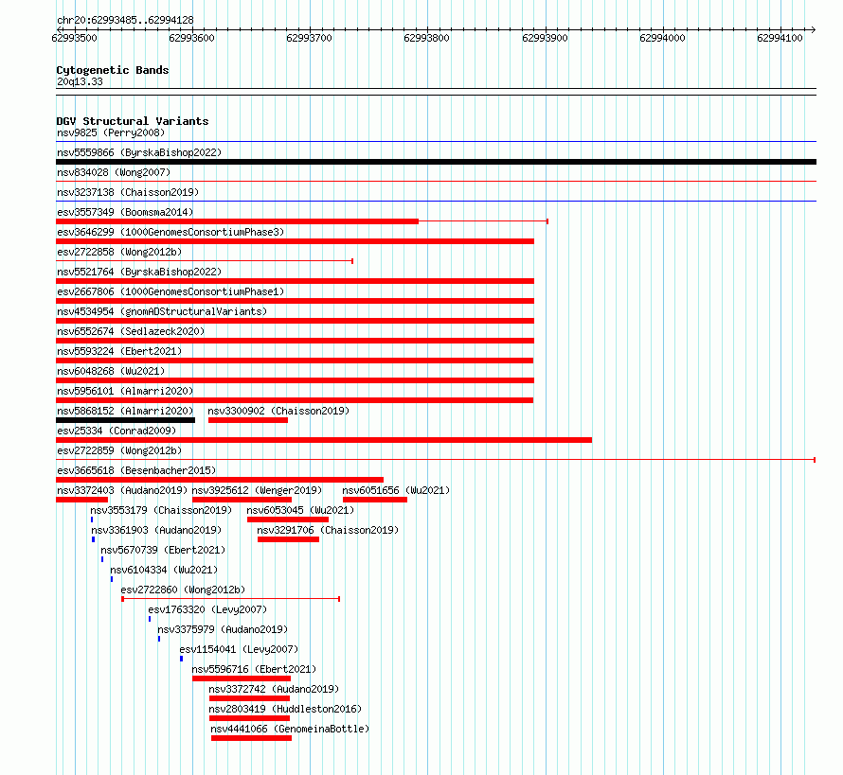Click the esv25334 (Conrad2009) red bar
Screen dimensions: 843x775
[324, 440]
